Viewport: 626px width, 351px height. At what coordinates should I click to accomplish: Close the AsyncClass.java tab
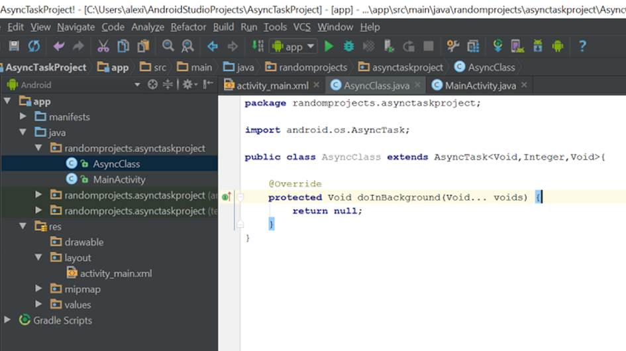point(417,85)
